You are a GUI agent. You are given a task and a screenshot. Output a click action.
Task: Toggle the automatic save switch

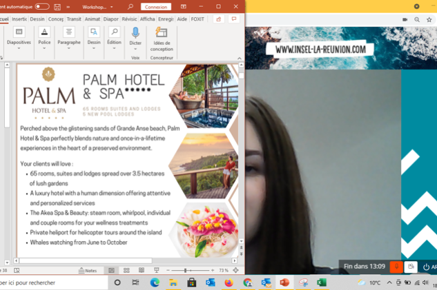coord(41,7)
